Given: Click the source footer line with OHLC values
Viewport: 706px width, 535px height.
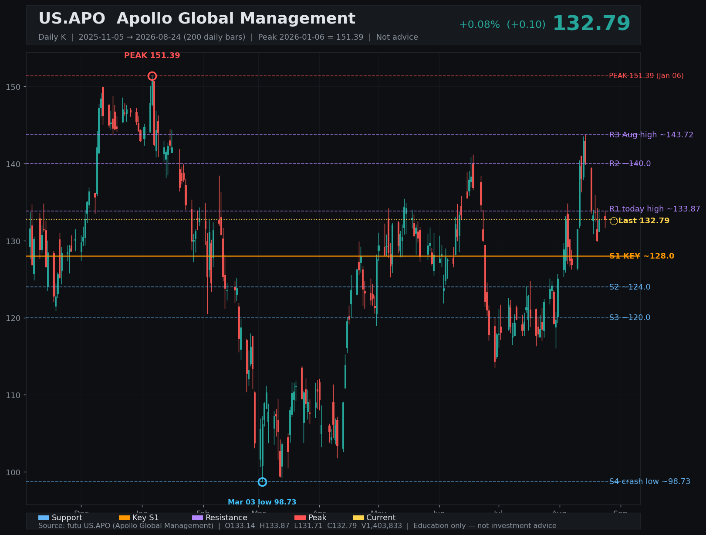Looking at the screenshot, I should pos(297,526).
